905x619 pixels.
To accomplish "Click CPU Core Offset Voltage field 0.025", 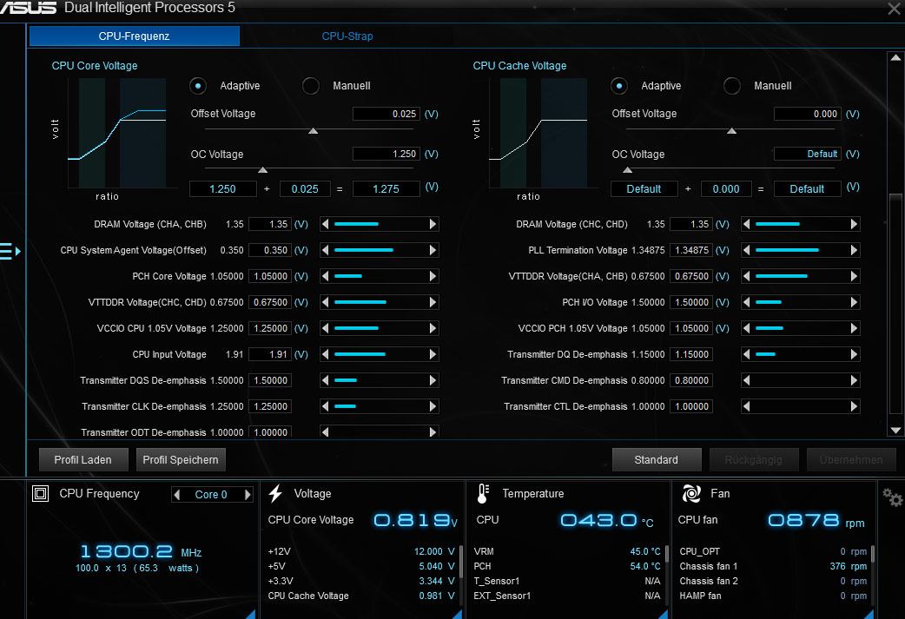I will [386, 114].
